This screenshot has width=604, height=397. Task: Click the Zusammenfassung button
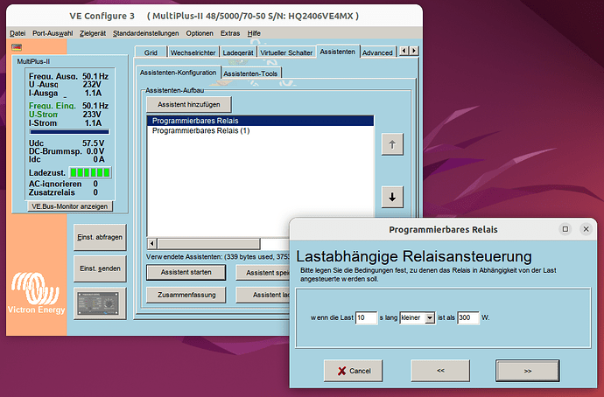pos(186,295)
